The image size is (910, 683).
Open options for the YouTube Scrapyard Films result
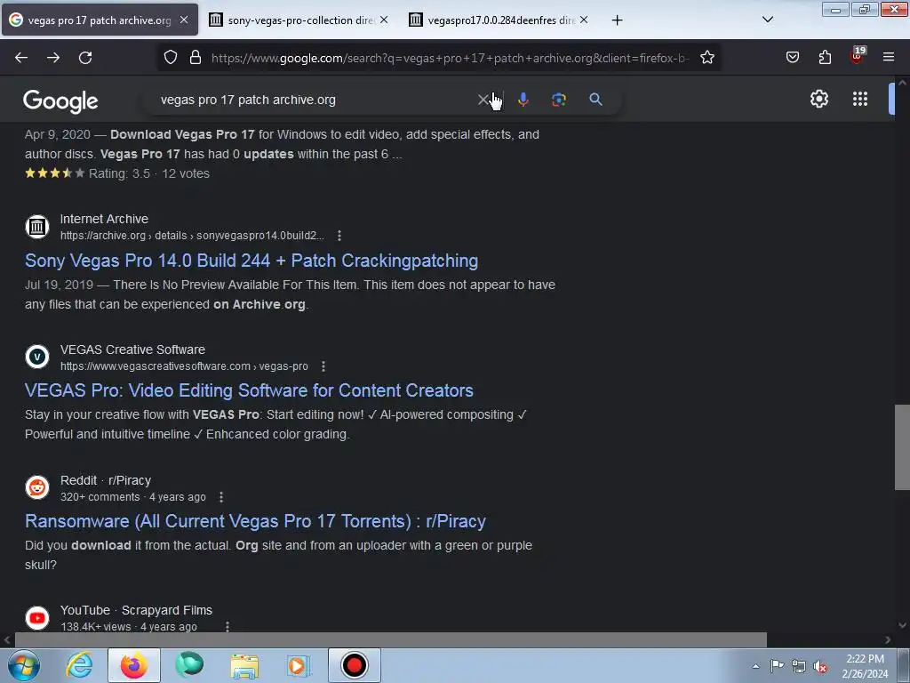coord(227,627)
